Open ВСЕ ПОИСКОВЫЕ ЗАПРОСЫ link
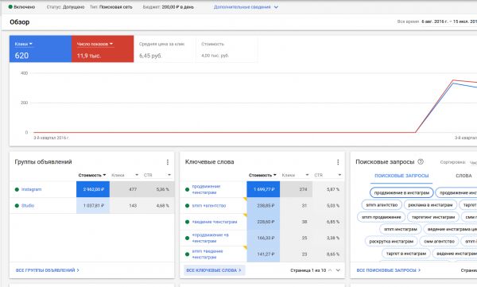 pyautogui.click(x=388, y=270)
